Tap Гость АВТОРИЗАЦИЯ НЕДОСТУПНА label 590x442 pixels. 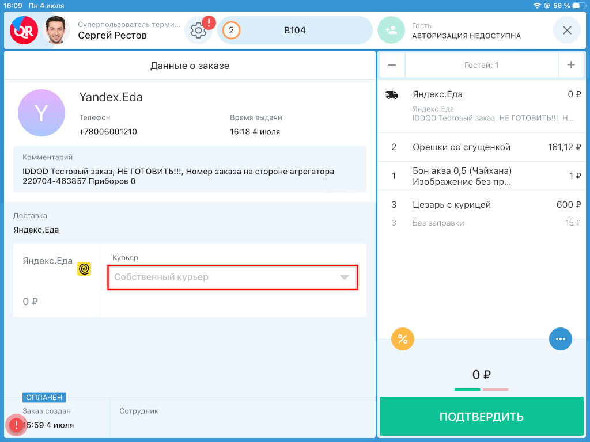point(466,31)
